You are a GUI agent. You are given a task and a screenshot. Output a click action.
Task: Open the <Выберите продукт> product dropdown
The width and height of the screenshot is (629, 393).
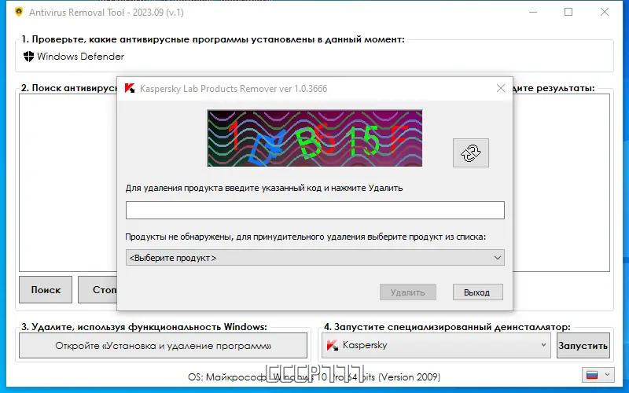tap(315, 258)
